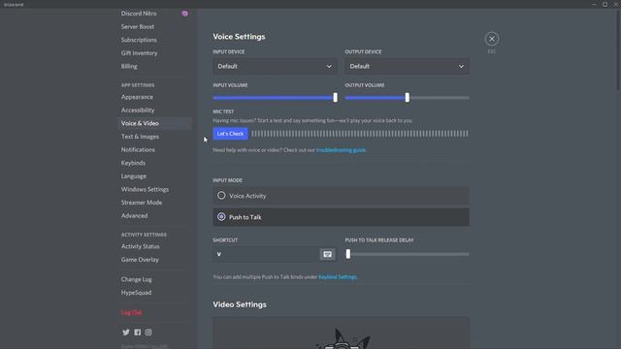
Task: Click the Facebook icon in sidebar footer
Action: point(138,333)
